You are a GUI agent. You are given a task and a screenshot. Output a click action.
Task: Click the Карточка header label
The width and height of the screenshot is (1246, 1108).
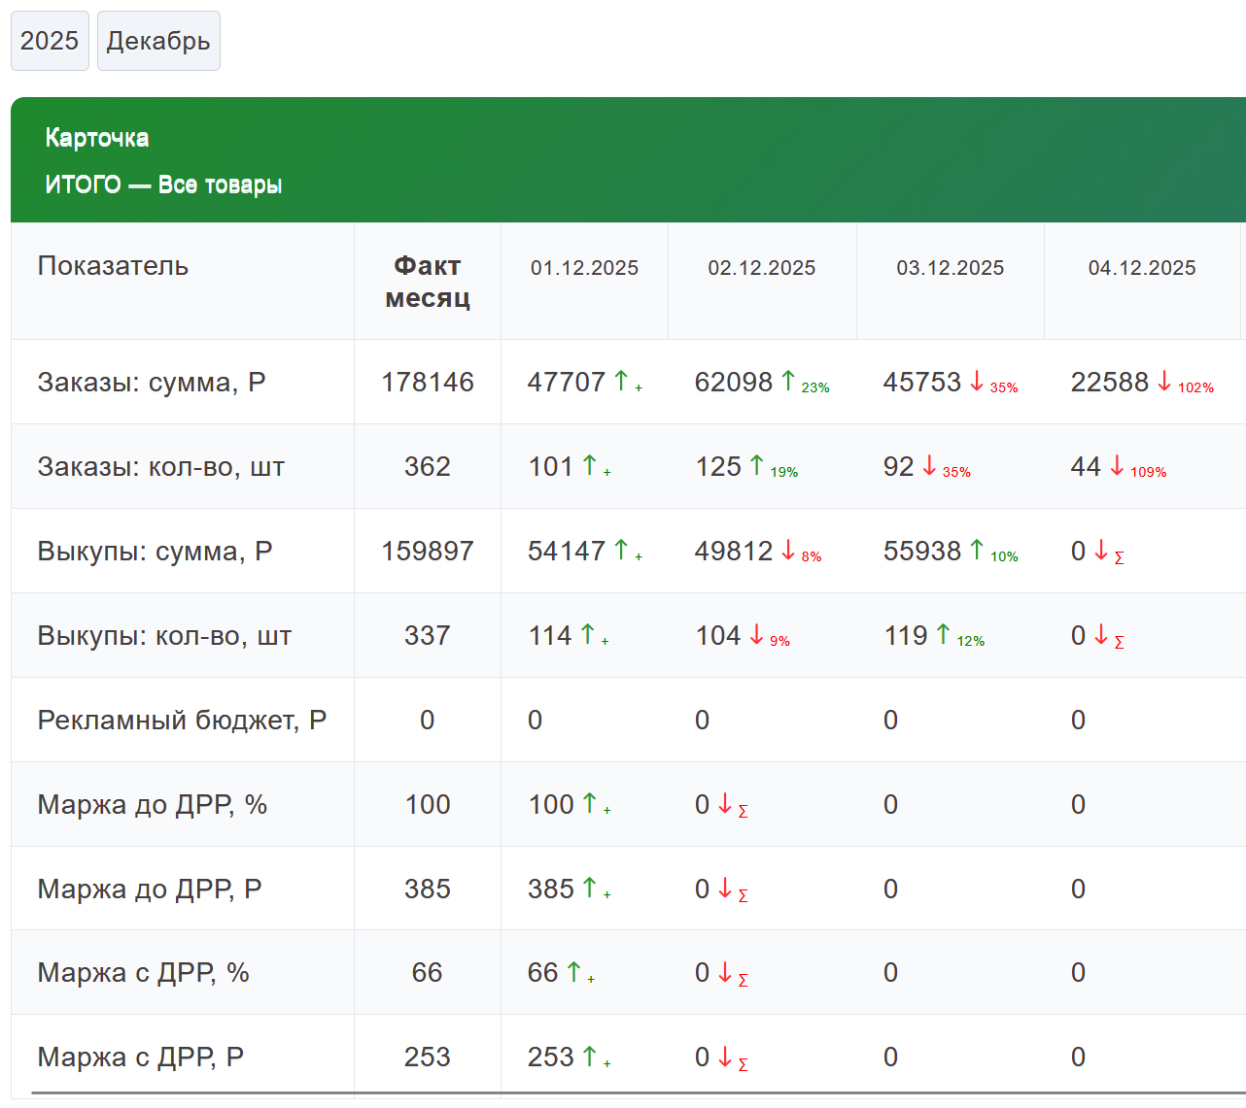pos(97,138)
